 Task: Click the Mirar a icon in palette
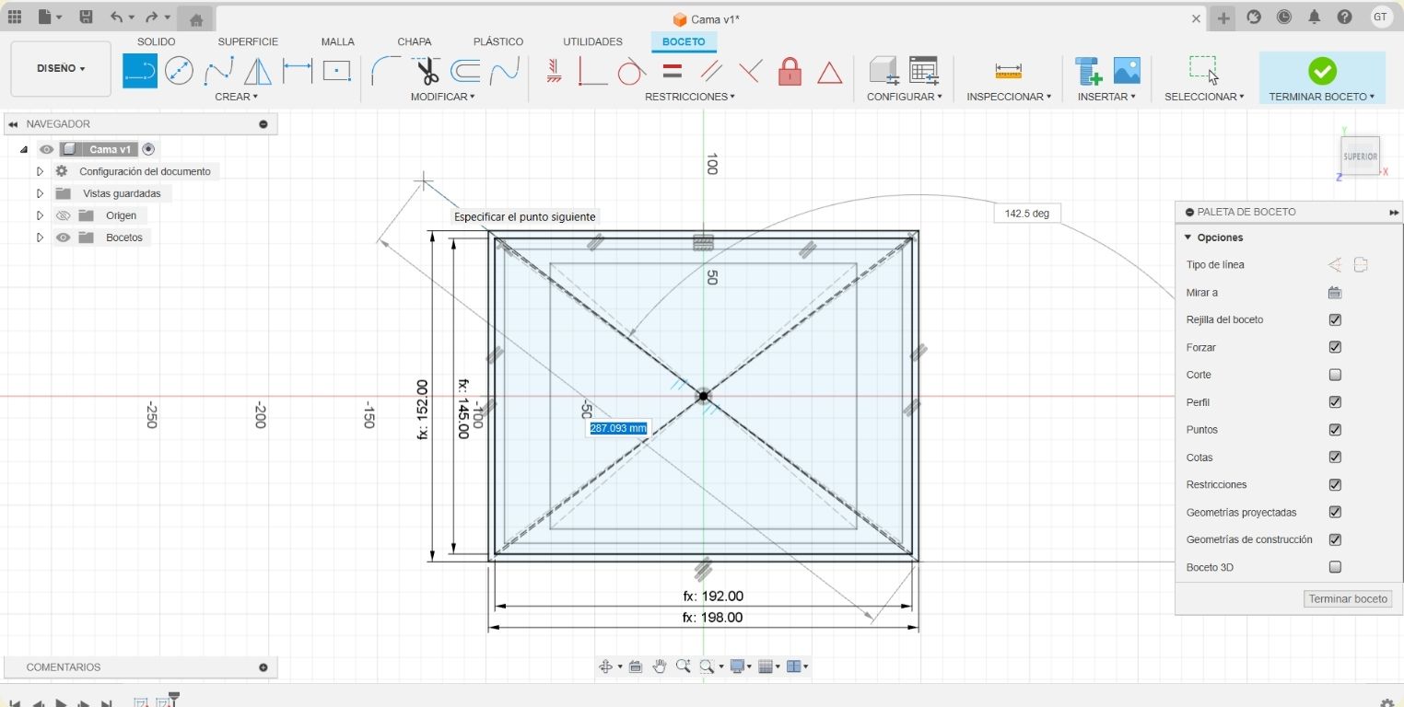click(1335, 293)
